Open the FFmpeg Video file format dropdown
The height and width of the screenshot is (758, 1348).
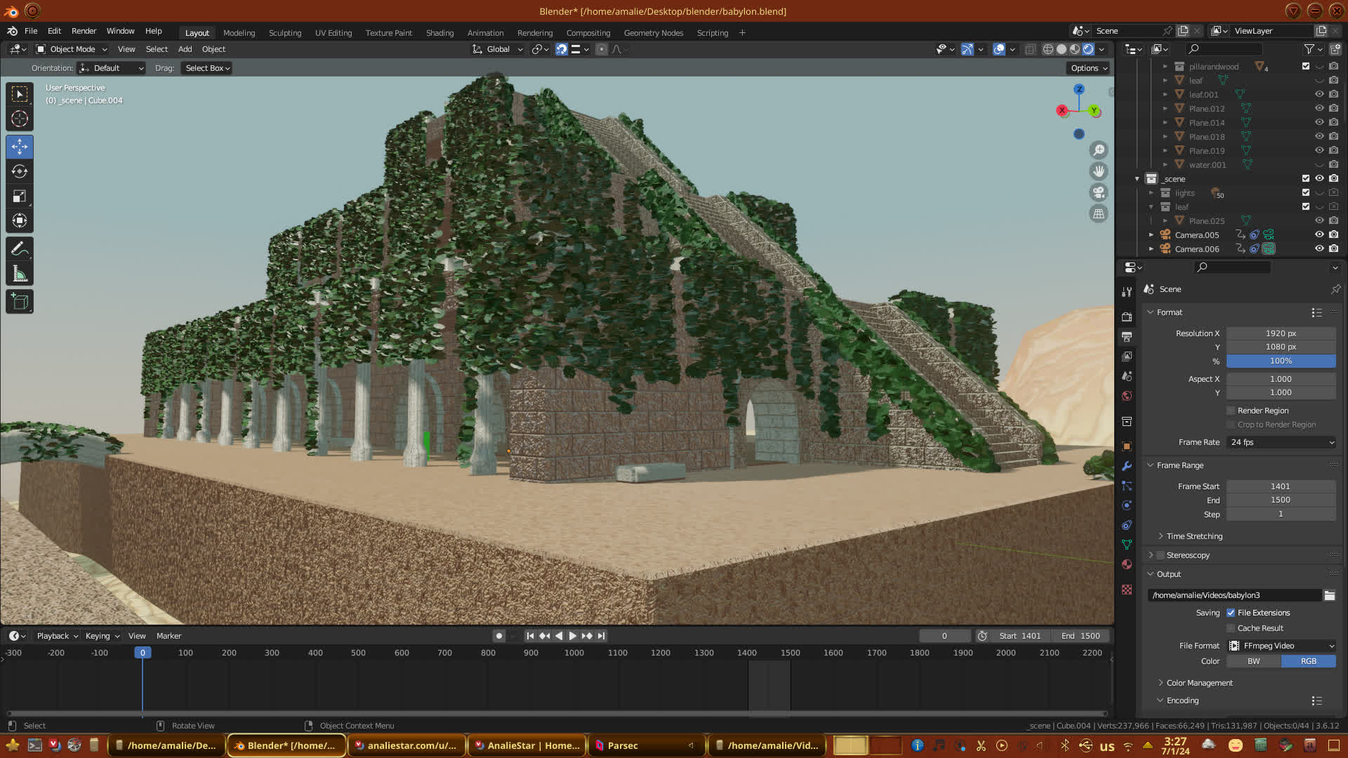(x=1281, y=646)
